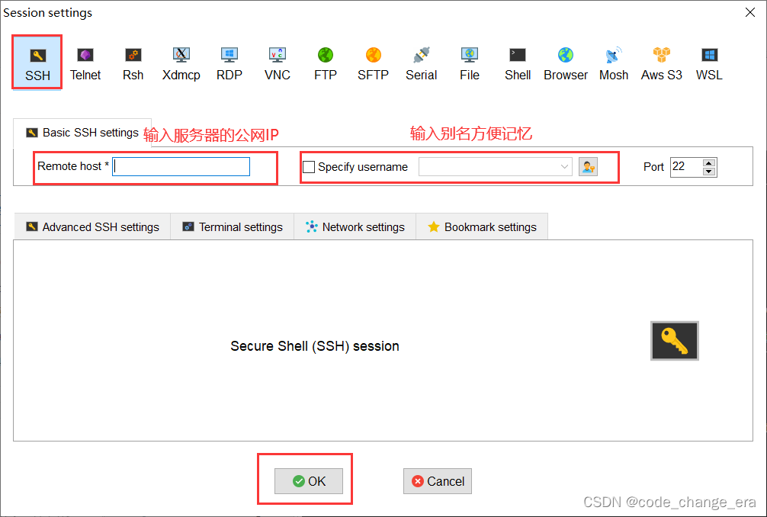Choose the Rsh session icon
Image resolution: width=767 pixels, height=517 pixels.
point(133,64)
